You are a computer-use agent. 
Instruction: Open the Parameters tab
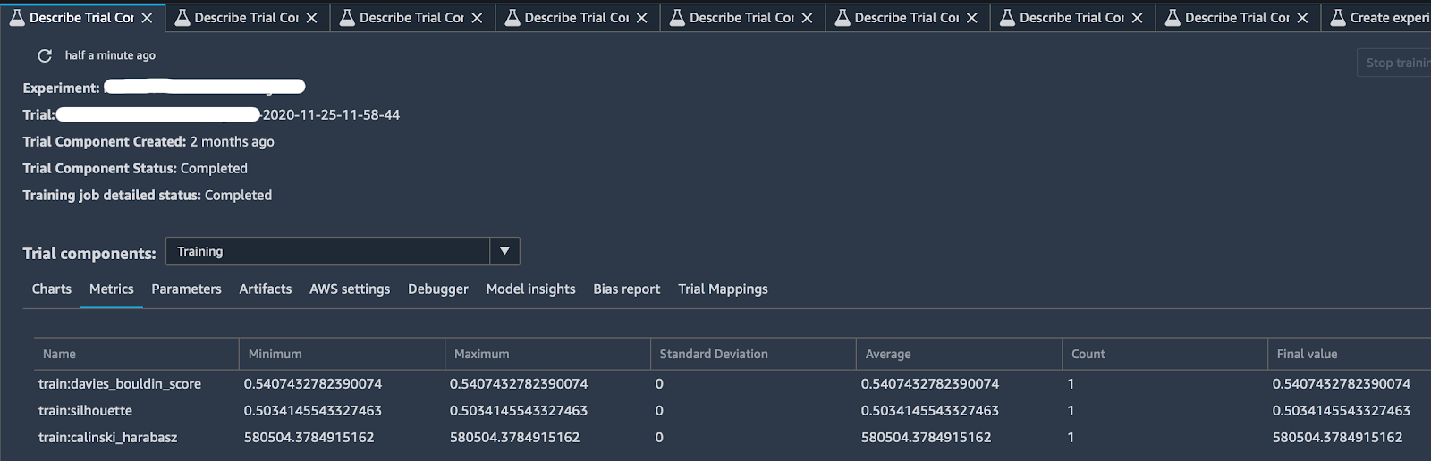pos(186,289)
